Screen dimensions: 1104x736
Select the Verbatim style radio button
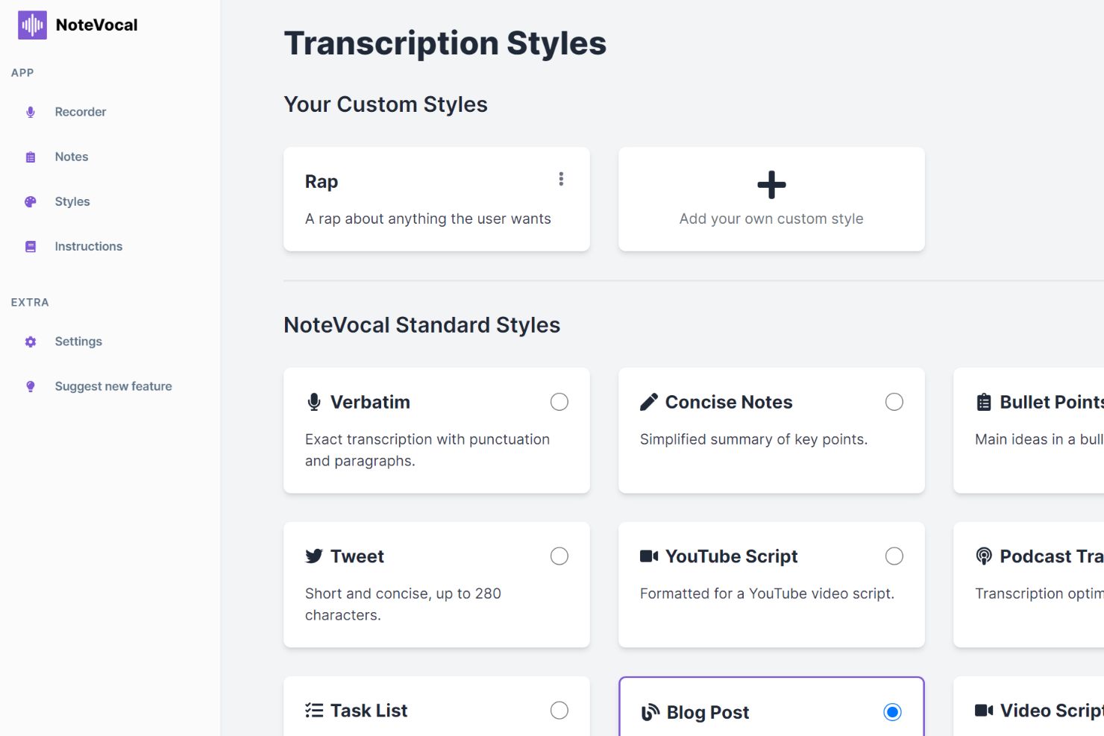point(559,402)
